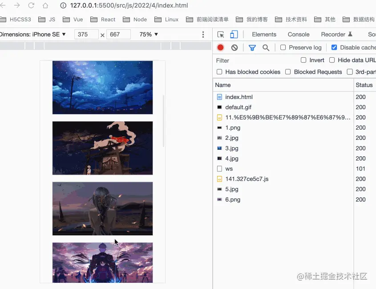The image size is (376, 289).
Task: Select the inspect element picker tool
Action: tap(221, 34)
